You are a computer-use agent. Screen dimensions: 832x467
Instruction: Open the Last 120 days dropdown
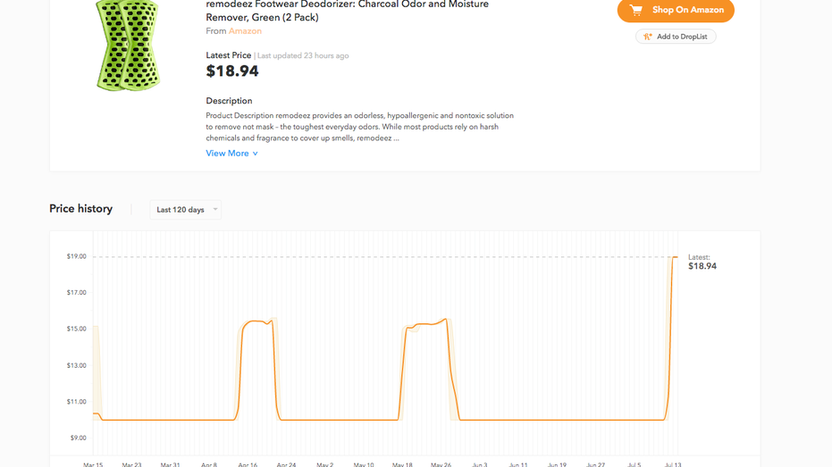click(x=185, y=209)
